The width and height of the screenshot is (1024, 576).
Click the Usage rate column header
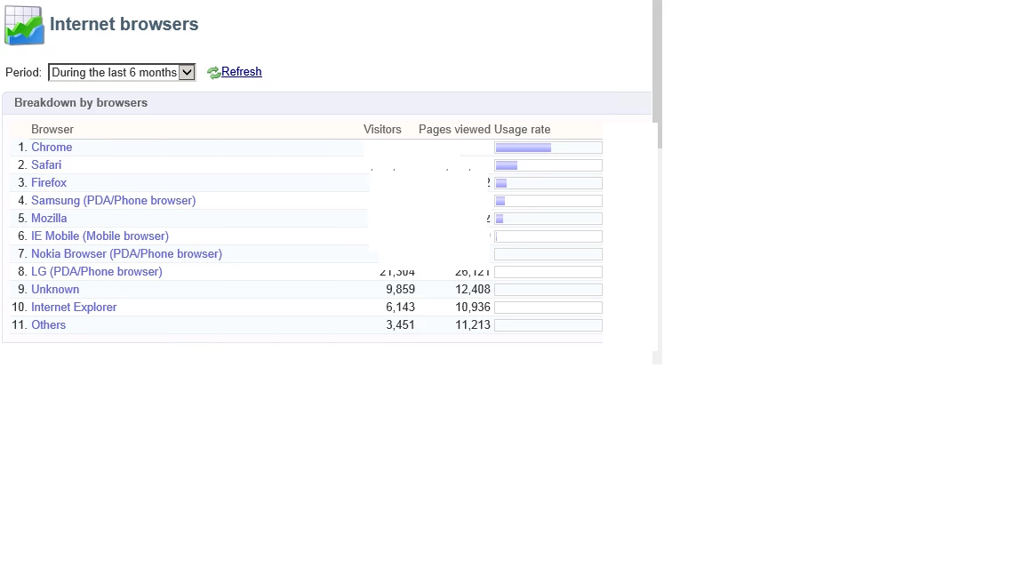point(523,129)
